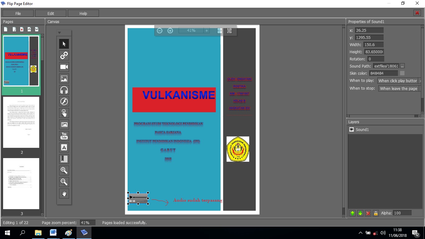Select the Garut institute logo on canvas

coord(238,149)
